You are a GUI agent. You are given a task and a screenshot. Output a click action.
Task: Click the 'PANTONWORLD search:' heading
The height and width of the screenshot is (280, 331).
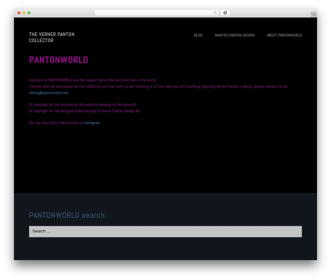pos(68,215)
